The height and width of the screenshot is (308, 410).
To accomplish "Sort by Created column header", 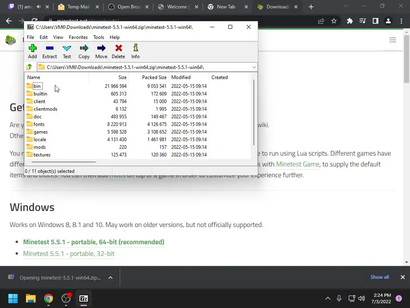I will point(229,77).
